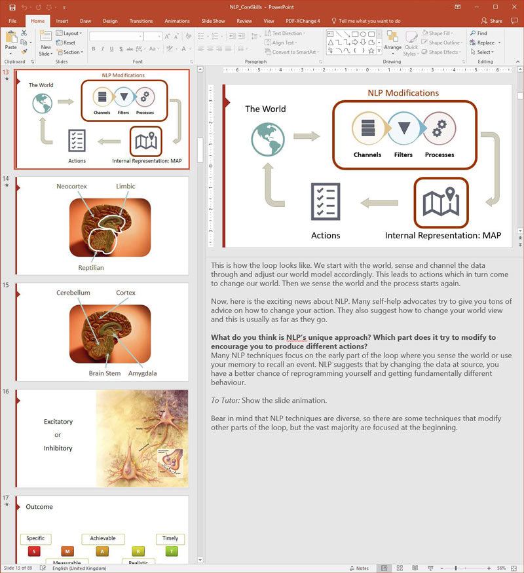Click Convert to SmartArt

291,52
